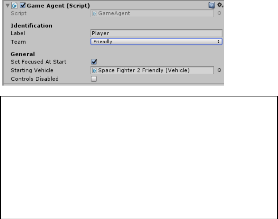Screen dimensions: 278x219
Task: Open the component gear settings menu
Action: coord(220,5)
